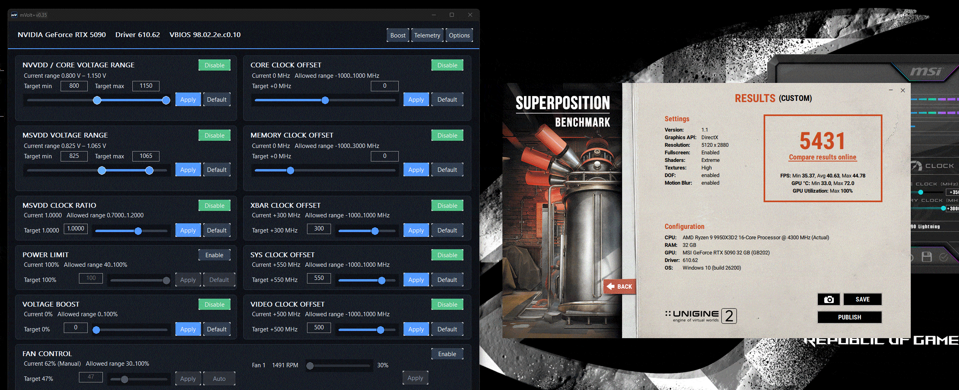Open Compare results online link

click(x=823, y=157)
